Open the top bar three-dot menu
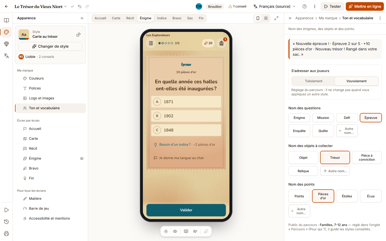Screen dimensions: 386x241 click(315, 6)
